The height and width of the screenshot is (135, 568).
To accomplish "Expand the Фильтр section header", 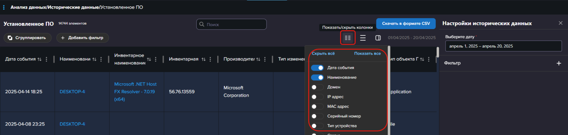I will pyautogui.click(x=503, y=63).
